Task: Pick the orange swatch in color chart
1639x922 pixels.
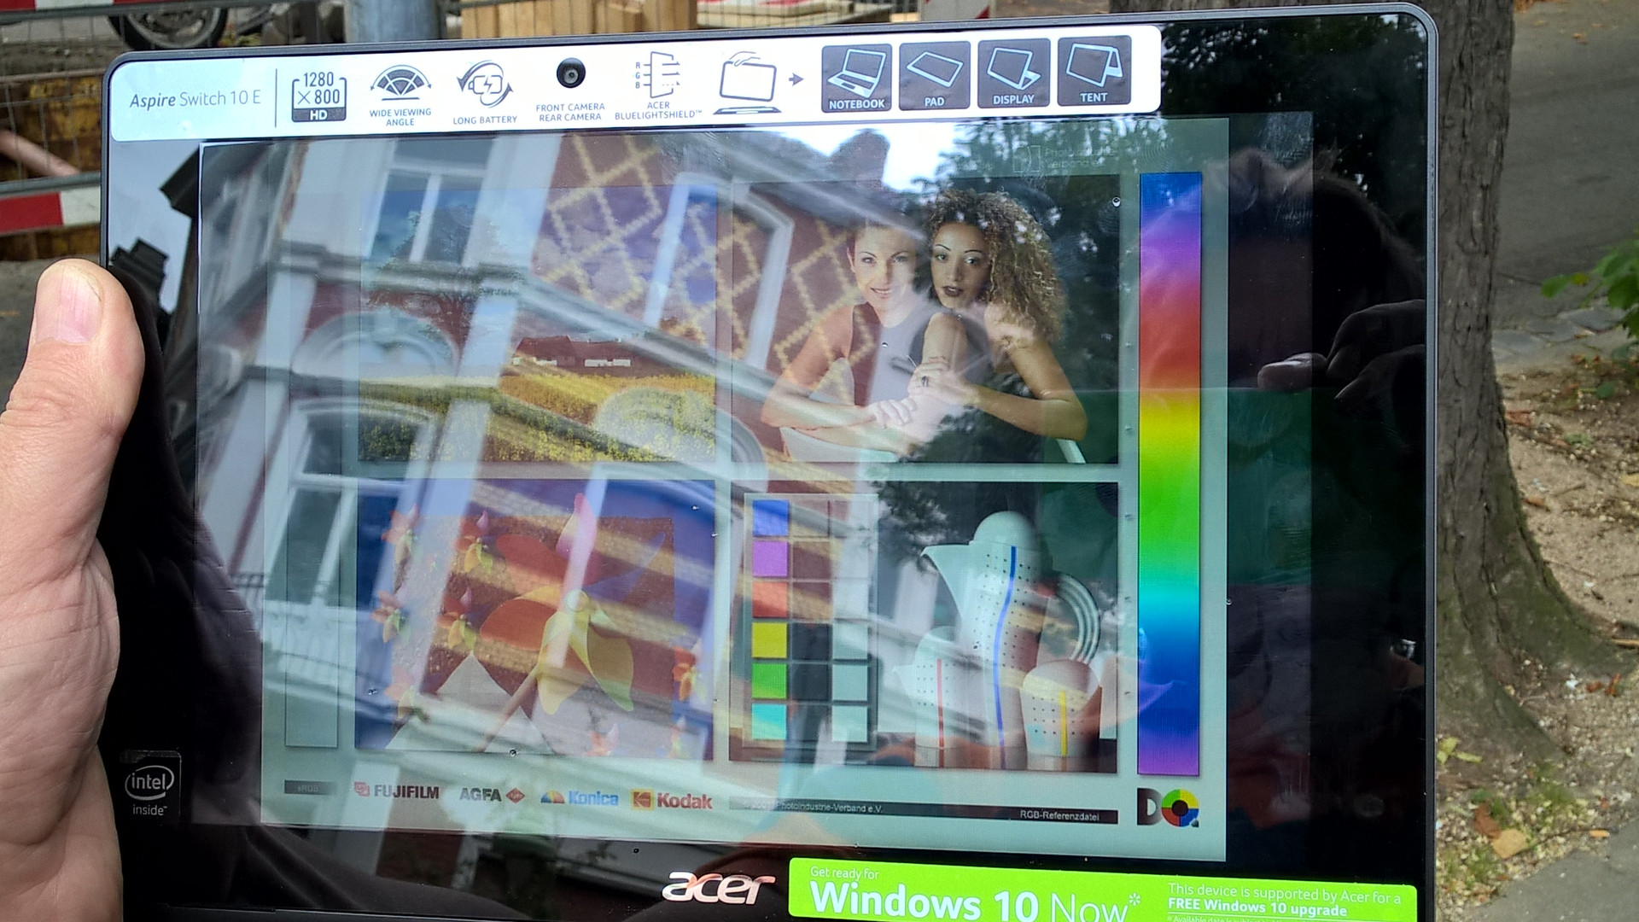Action: click(x=770, y=598)
